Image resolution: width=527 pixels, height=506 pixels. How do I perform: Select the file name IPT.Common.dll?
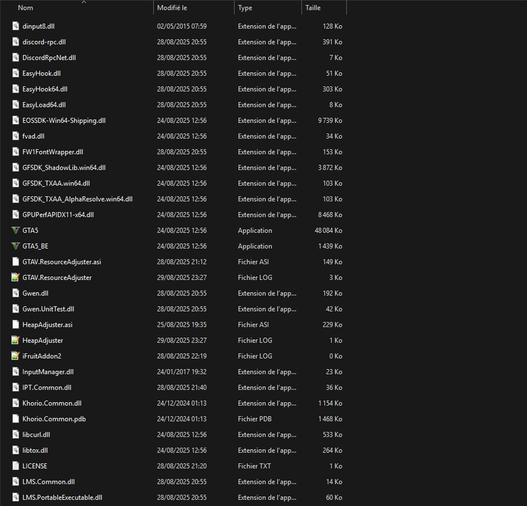(x=47, y=387)
